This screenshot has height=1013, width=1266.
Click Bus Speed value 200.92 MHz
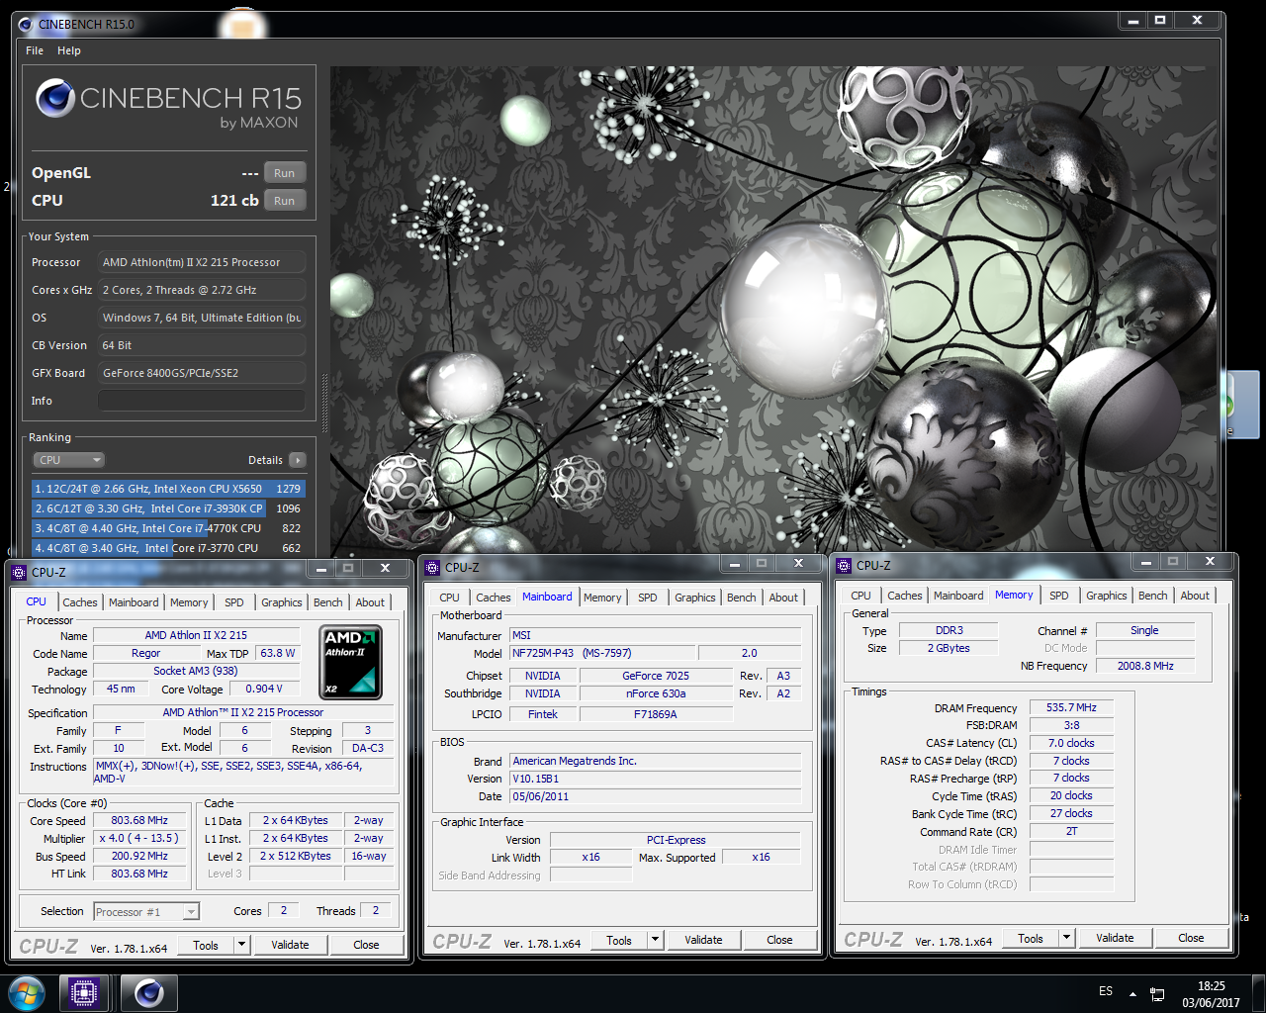(139, 856)
